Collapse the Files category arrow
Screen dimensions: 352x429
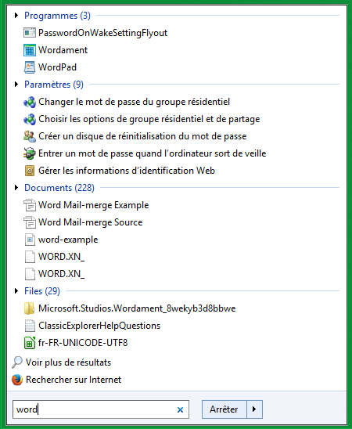click(x=16, y=291)
